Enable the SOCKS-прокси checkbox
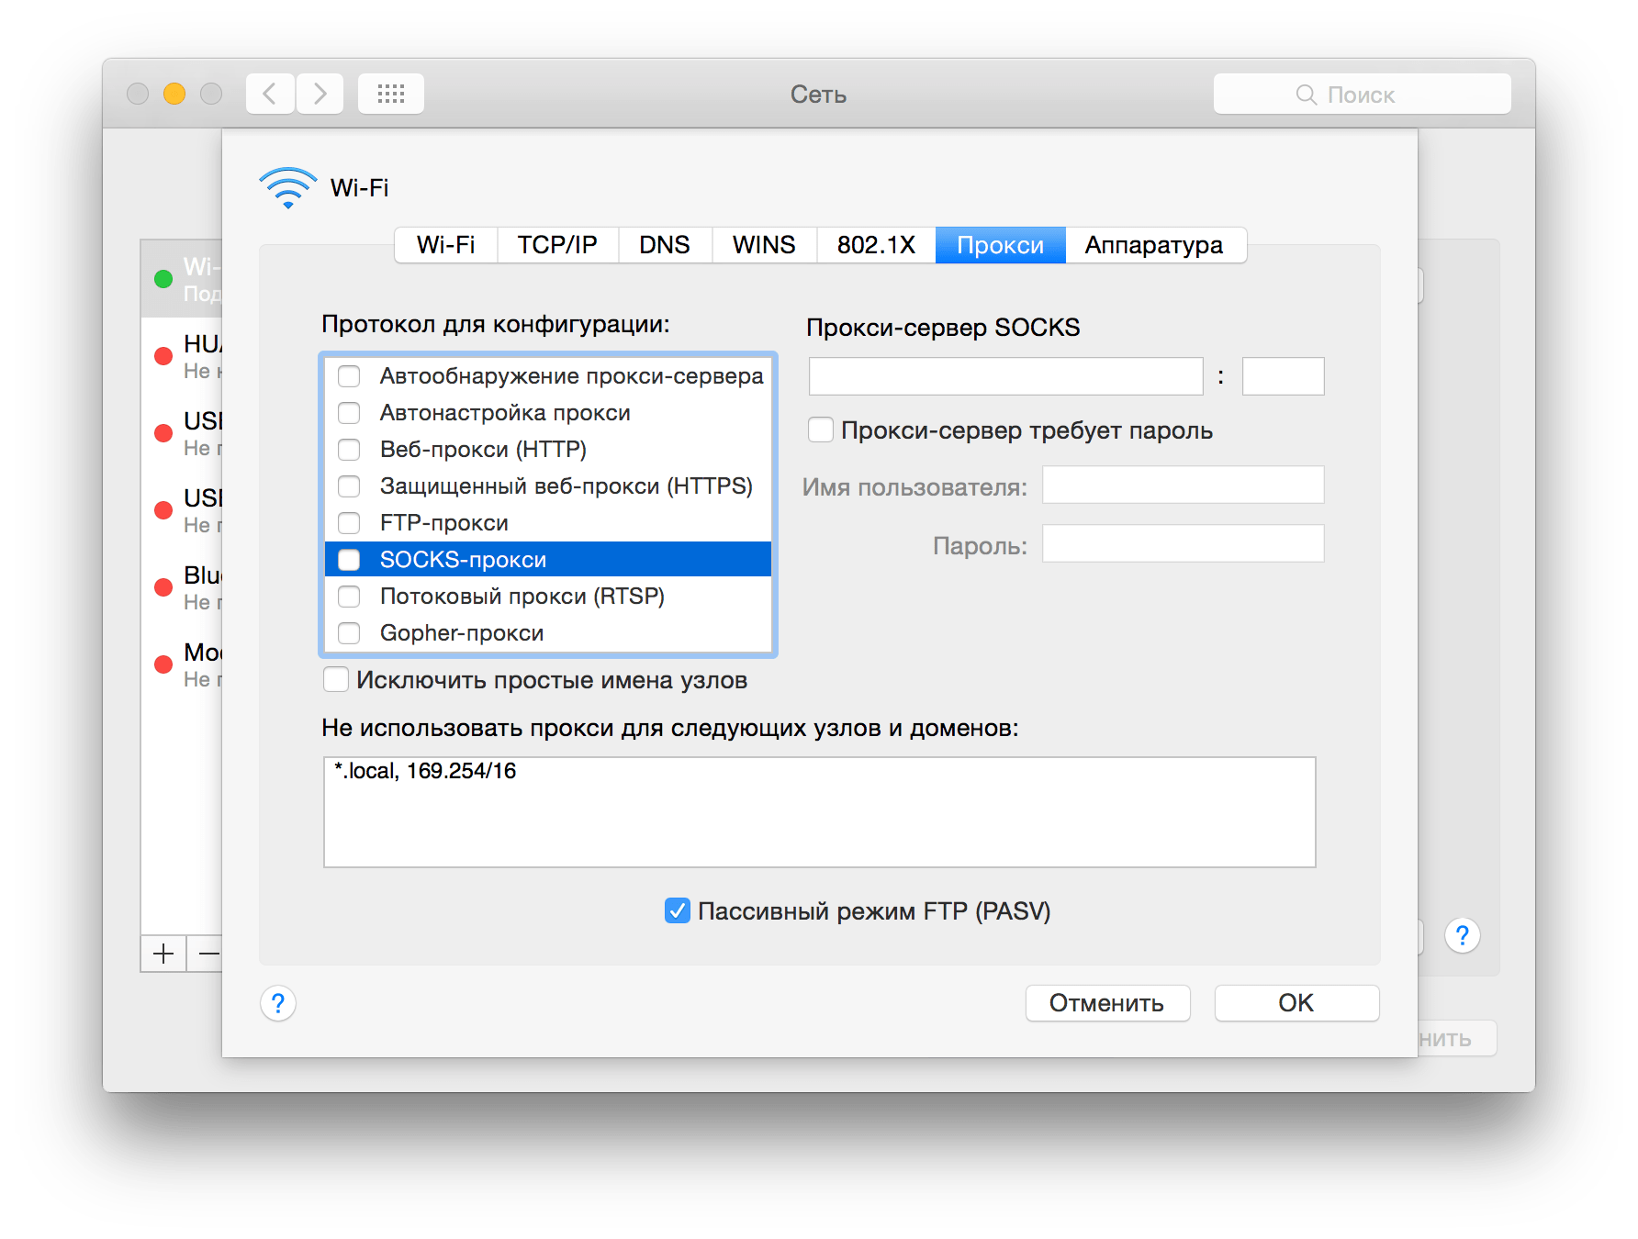 pos(349,559)
